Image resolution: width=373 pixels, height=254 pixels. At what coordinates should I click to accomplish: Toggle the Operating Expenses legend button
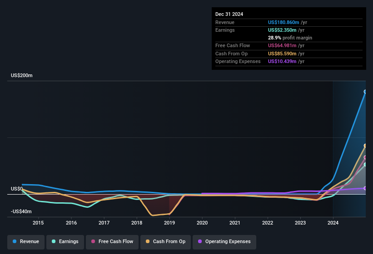point(224,242)
